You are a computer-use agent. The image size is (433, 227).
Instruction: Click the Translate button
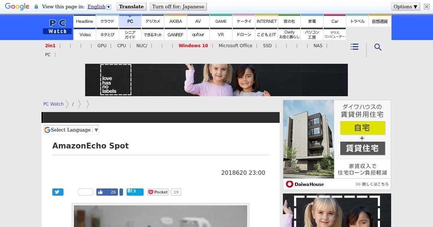coord(131,6)
